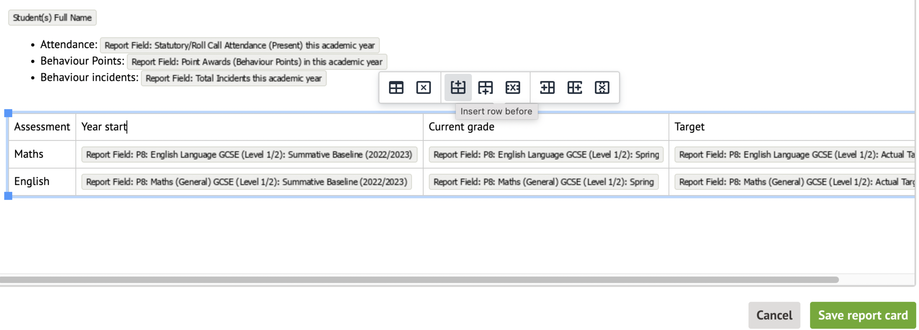Select Maths row Summative Baseline report field
Viewport: 919px width, 330px height.
pos(249,154)
